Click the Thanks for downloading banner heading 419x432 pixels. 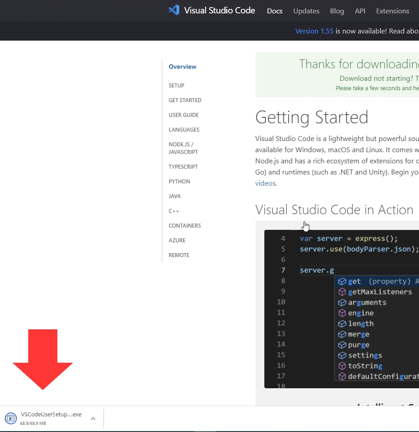click(359, 64)
